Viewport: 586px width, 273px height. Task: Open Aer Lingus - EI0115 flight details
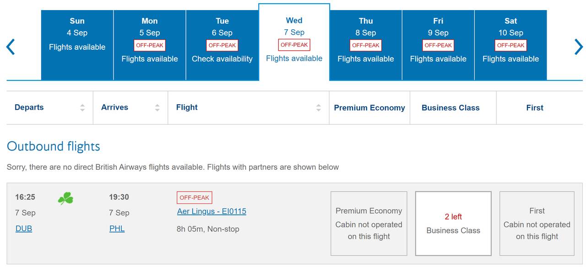coord(212,211)
